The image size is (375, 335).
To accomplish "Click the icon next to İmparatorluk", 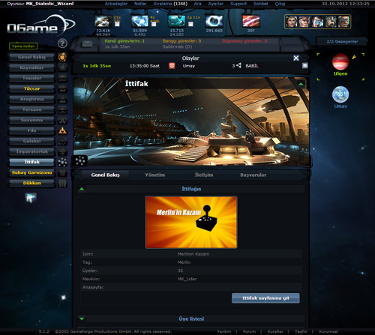I will pyautogui.click(x=62, y=151).
